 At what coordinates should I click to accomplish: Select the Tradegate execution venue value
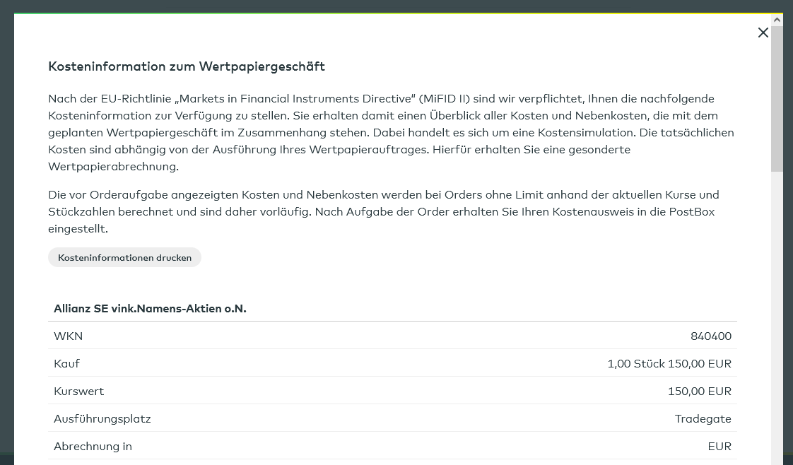coord(703,419)
